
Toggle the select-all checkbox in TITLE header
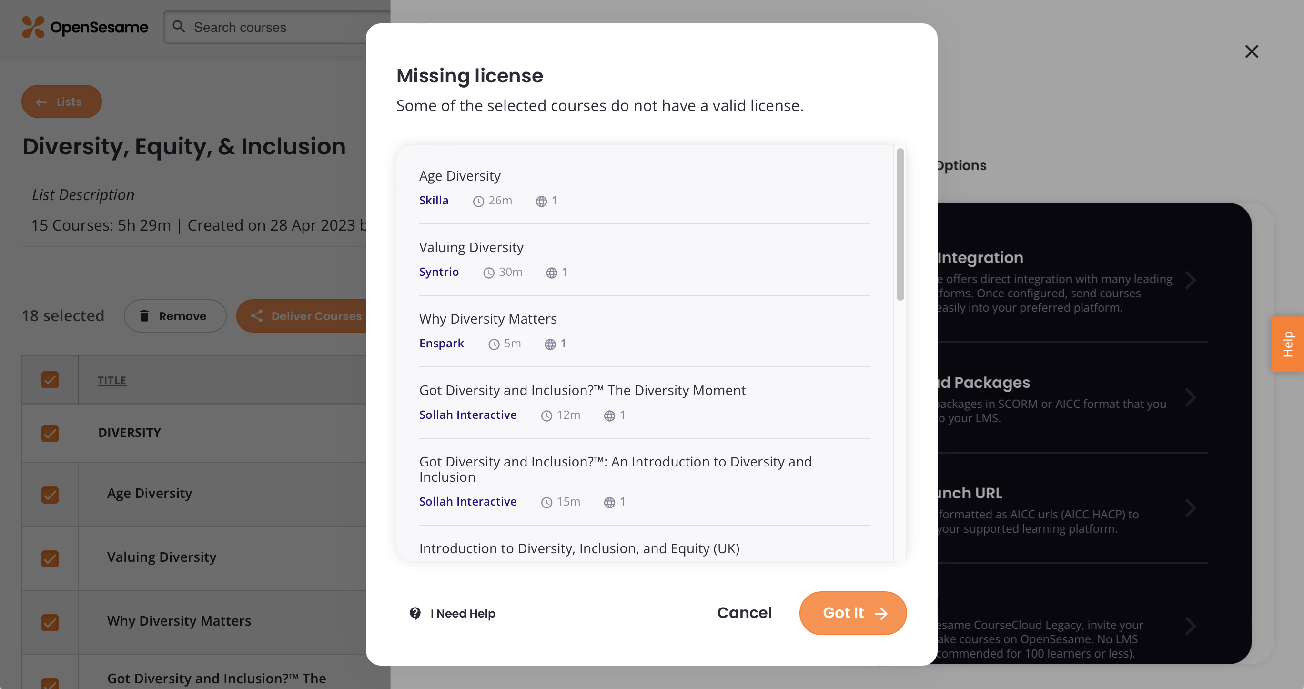50,380
